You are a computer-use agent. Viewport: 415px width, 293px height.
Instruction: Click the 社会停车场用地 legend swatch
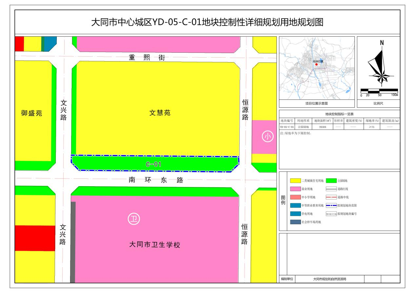[x=295, y=222]
